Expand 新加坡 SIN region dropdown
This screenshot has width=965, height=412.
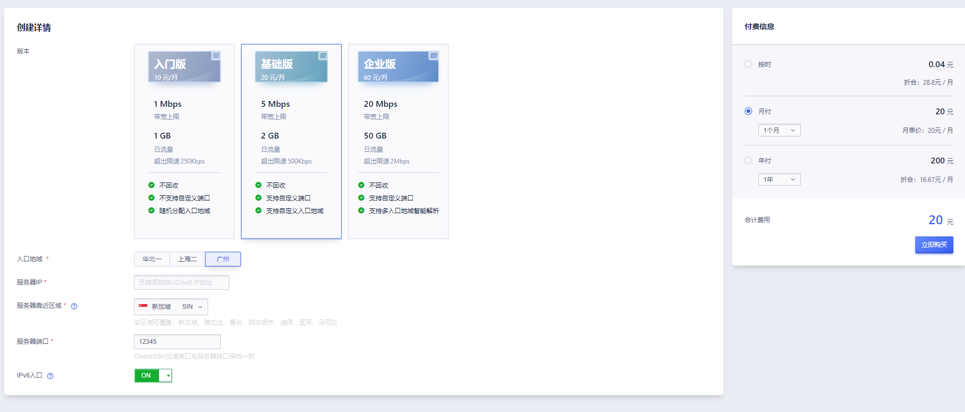(171, 307)
